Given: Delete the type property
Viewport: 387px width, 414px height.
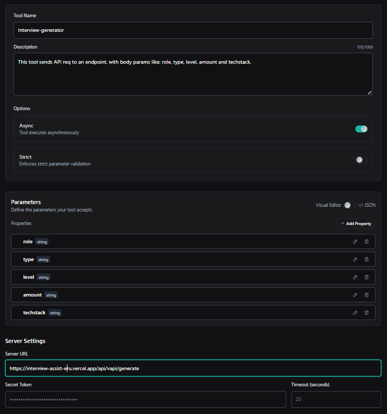Looking at the screenshot, I should pyautogui.click(x=366, y=259).
